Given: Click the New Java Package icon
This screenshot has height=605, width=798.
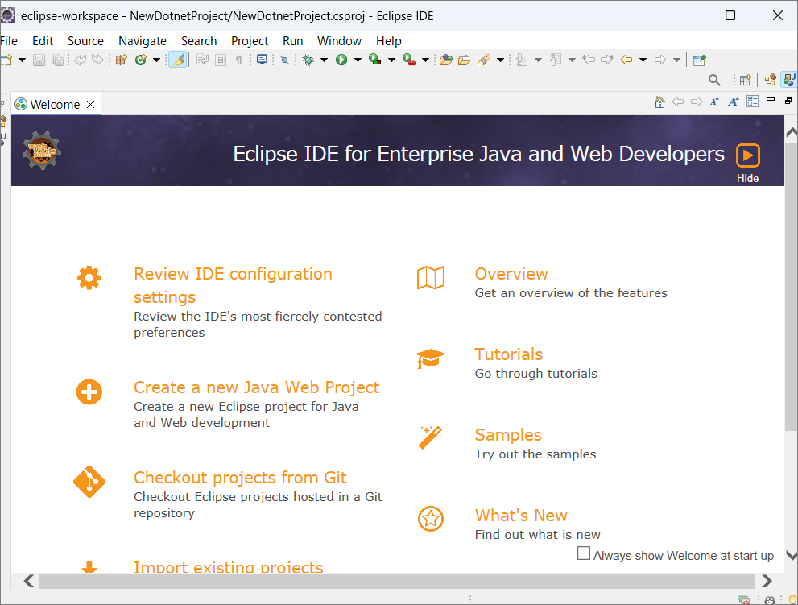Looking at the screenshot, I should click(121, 60).
